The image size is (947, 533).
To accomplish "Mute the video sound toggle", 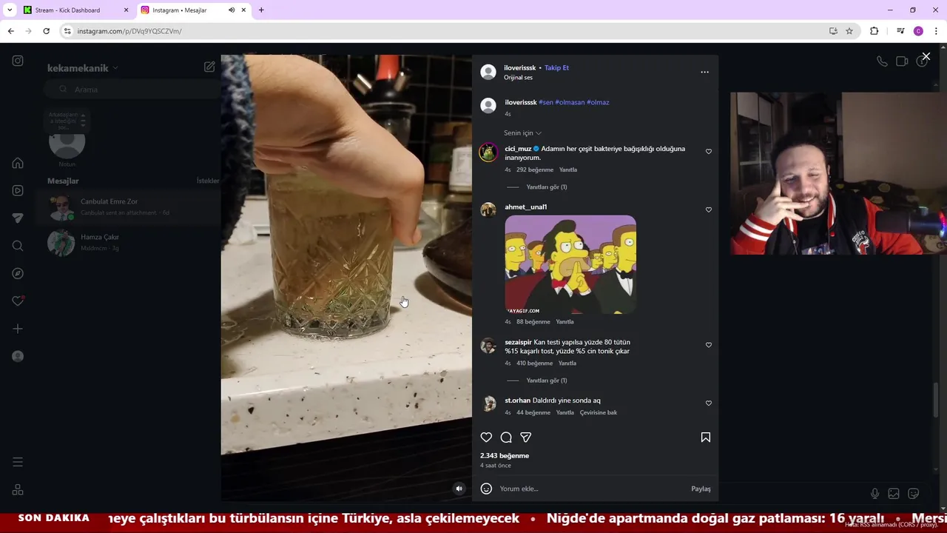I will (459, 489).
